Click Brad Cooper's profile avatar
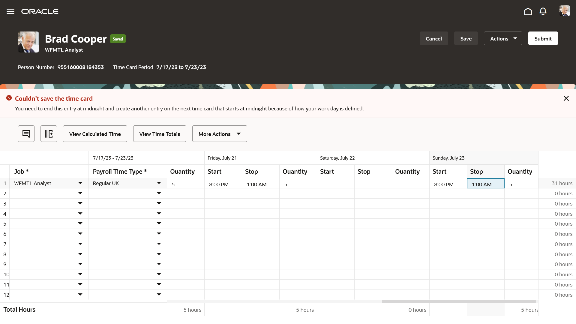 tap(28, 42)
